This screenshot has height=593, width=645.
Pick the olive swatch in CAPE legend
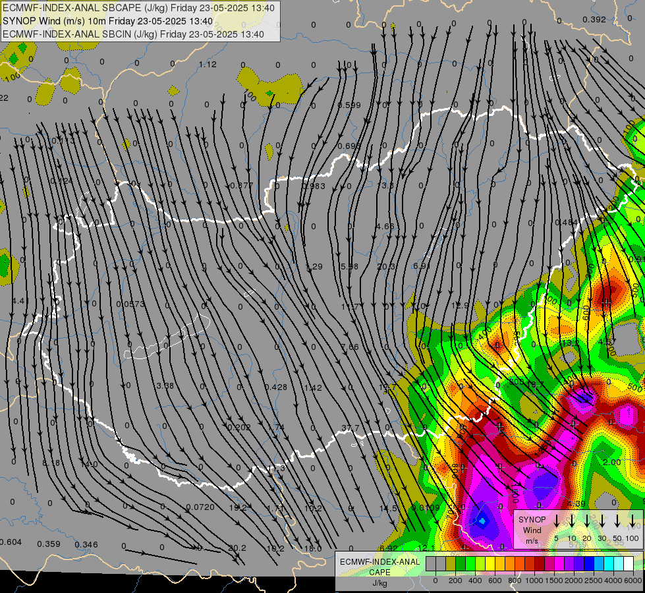pyautogui.click(x=451, y=563)
